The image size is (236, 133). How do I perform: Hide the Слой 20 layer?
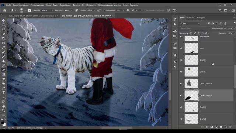(x=181, y=119)
